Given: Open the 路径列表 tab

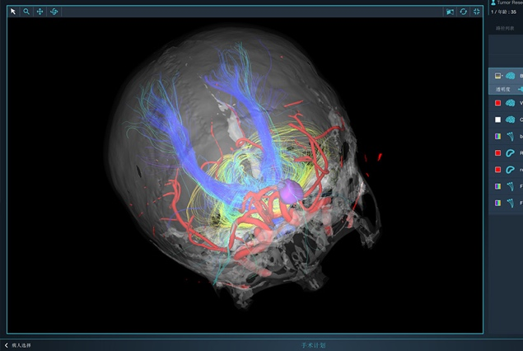Looking at the screenshot, I should click(x=505, y=29).
